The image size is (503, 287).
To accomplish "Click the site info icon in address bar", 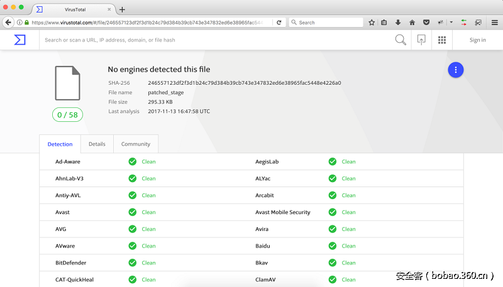I will pyautogui.click(x=19, y=22).
